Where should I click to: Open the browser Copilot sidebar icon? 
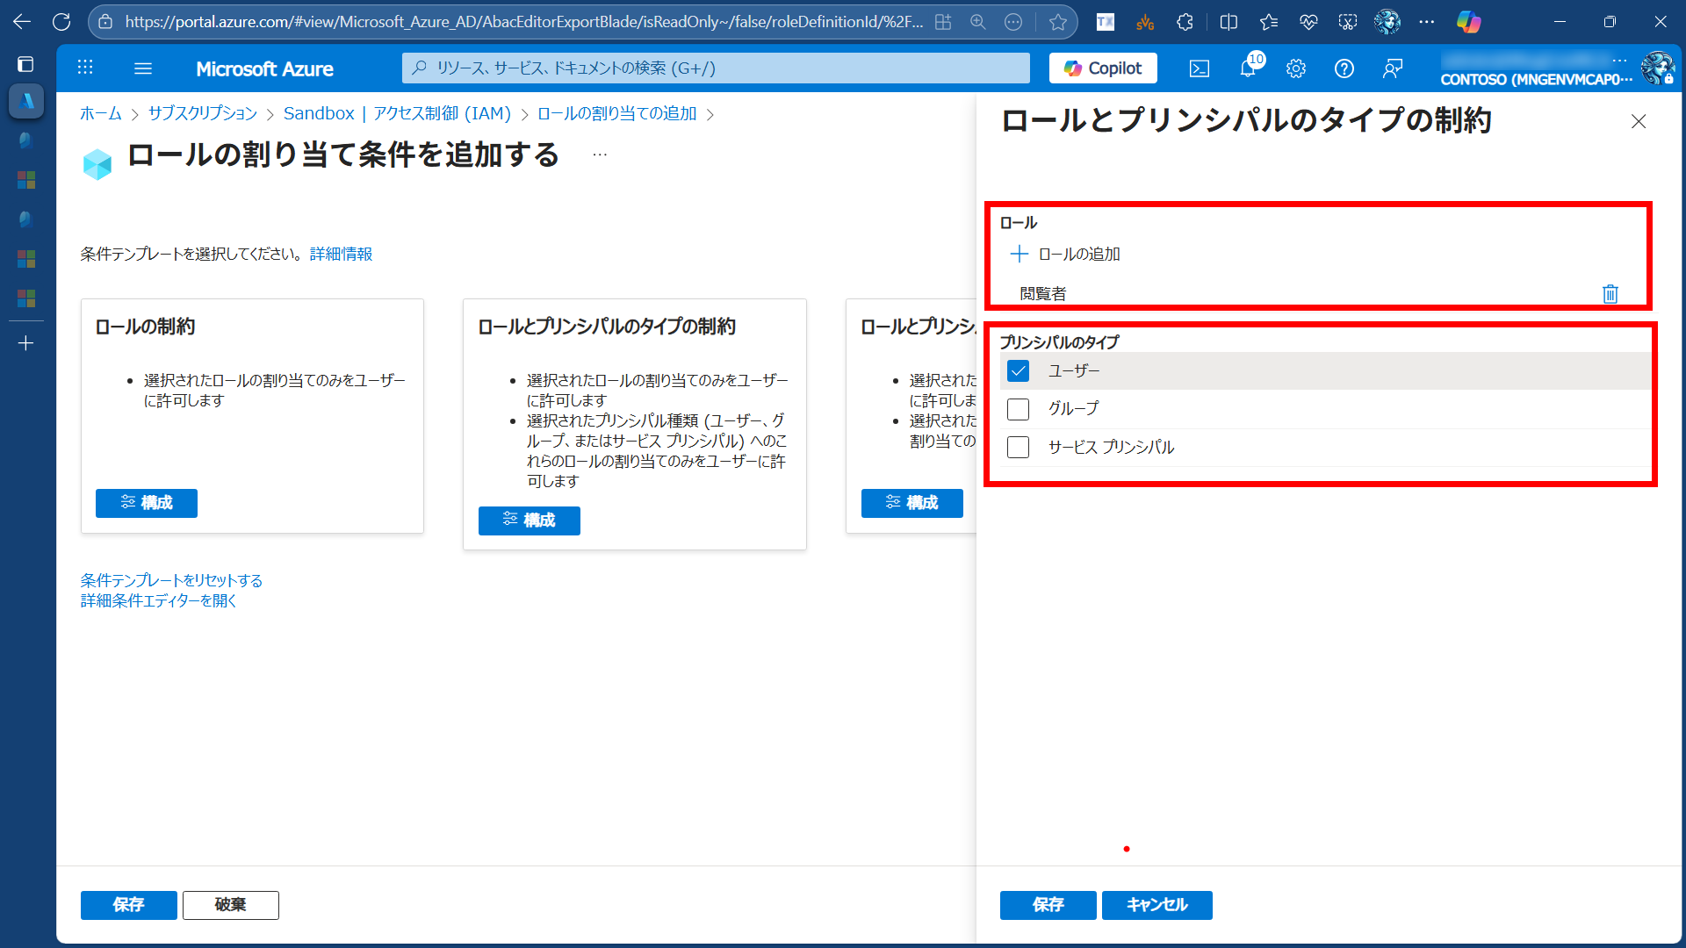(x=1468, y=22)
